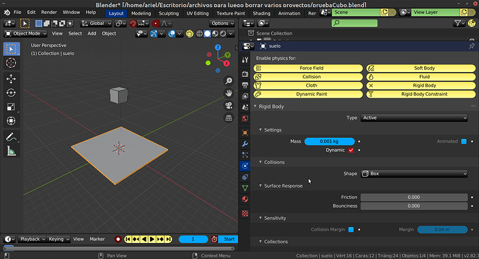
Task: Open the Physics properties tab
Action: tap(245, 166)
